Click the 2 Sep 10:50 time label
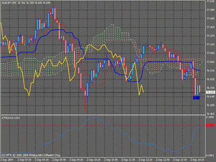 point(111,160)
